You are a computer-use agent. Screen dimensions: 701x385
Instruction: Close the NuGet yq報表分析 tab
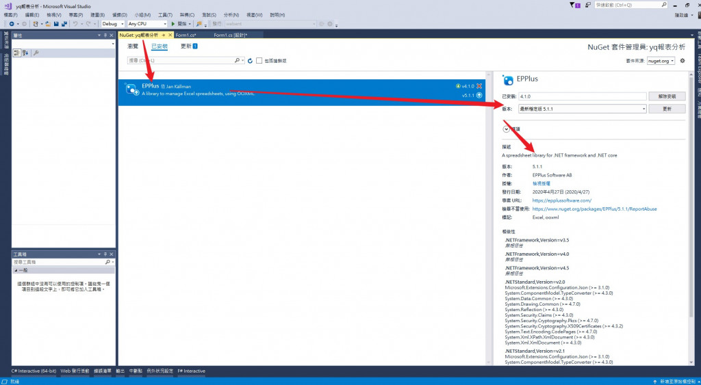170,35
